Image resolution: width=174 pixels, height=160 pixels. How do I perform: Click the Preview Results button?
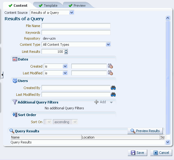(x=145, y=131)
